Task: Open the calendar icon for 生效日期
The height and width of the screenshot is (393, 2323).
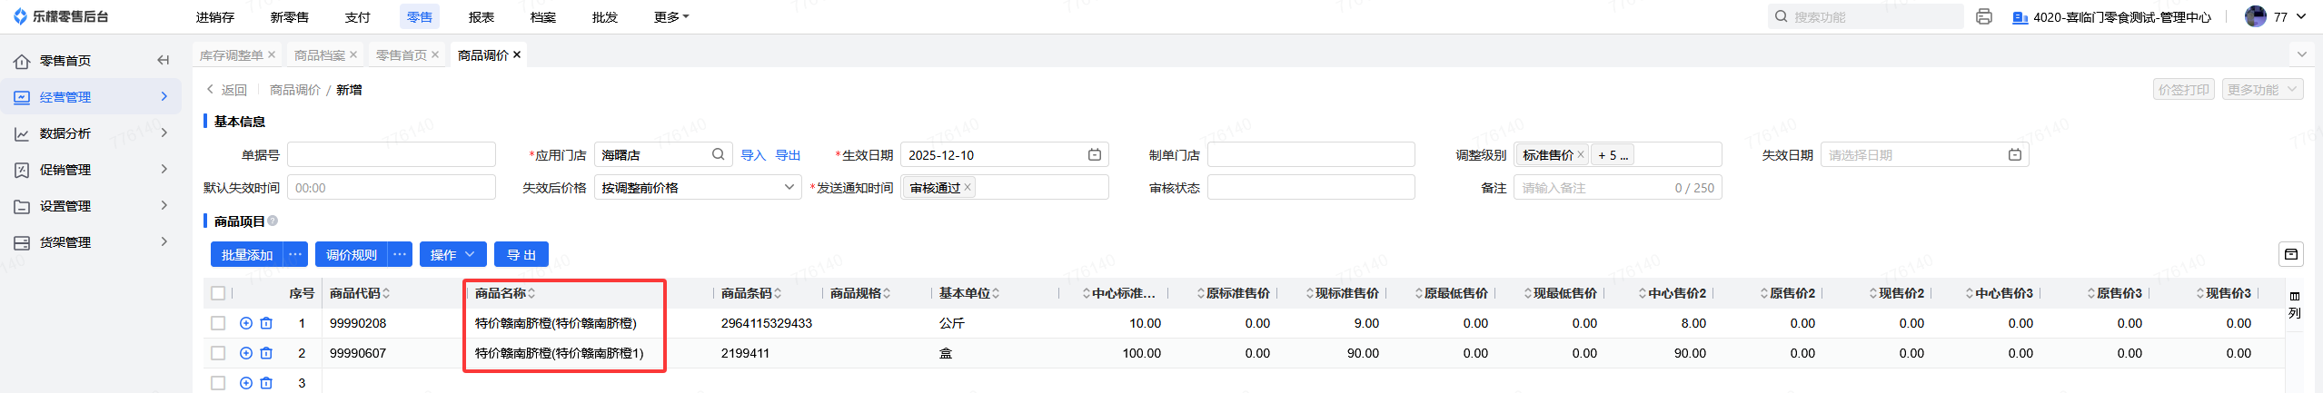Action: click(x=1095, y=155)
